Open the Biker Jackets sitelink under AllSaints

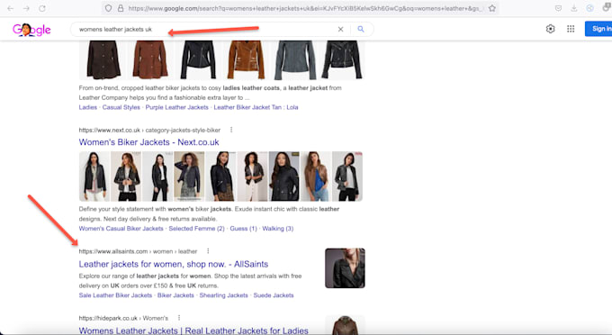(175, 295)
